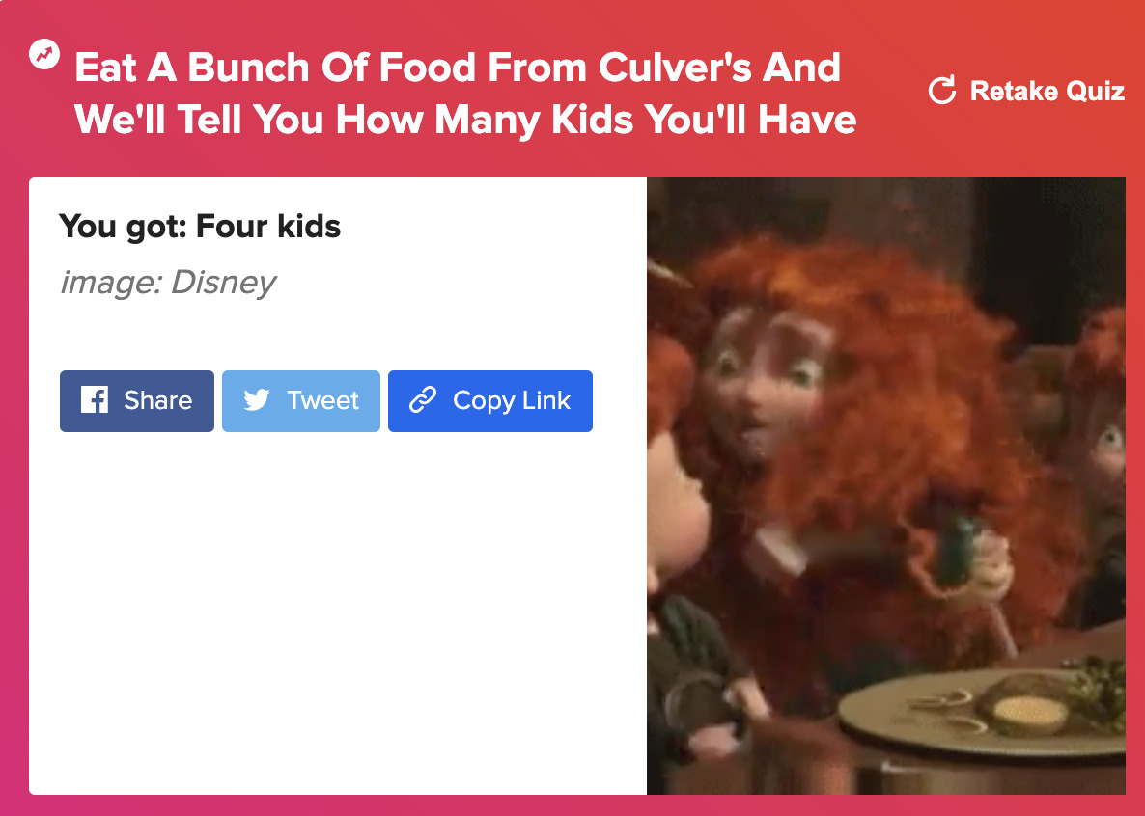1145x816 pixels.
Task: Select the Retake Quiz text
Action: point(1047,91)
